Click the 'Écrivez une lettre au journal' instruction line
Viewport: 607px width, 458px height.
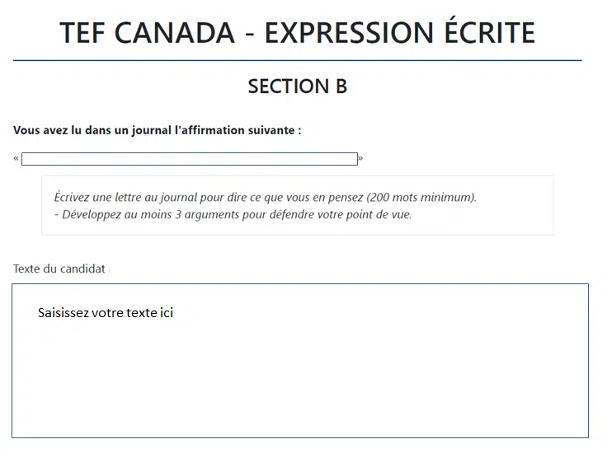pyautogui.click(x=266, y=197)
